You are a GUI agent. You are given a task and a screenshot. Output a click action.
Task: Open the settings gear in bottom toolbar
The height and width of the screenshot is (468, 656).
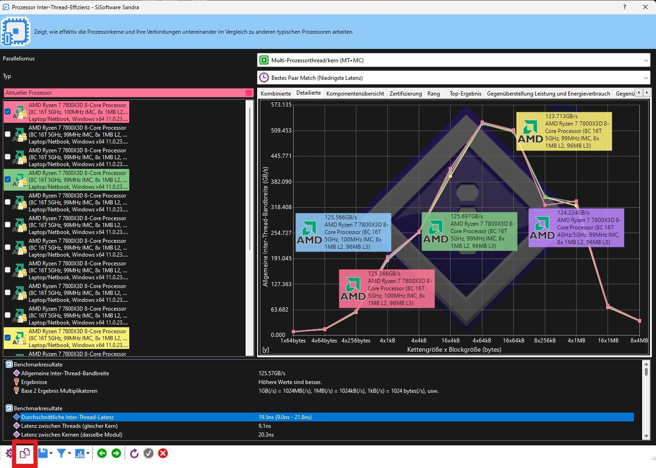point(9,453)
